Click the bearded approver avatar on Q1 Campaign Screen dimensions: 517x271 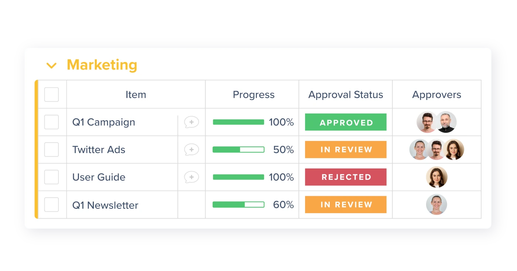446,122
